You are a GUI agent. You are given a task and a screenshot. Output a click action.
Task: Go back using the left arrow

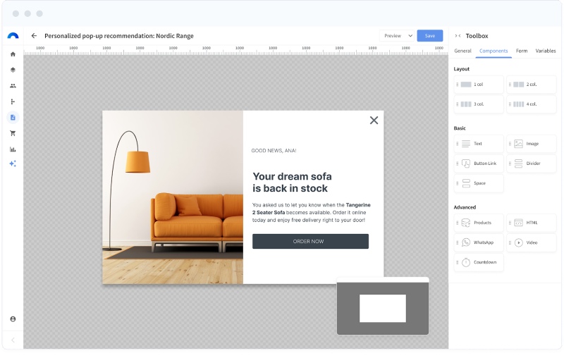[x=34, y=36]
